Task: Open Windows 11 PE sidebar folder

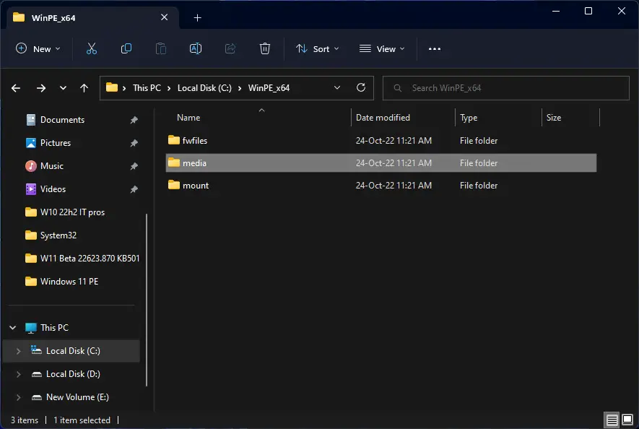Action: (69, 282)
